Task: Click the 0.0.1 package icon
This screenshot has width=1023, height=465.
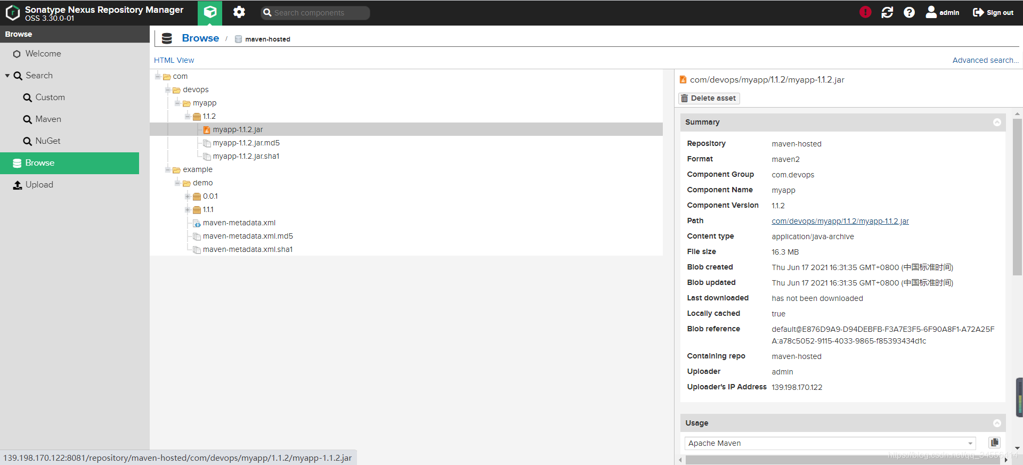Action: 197,197
